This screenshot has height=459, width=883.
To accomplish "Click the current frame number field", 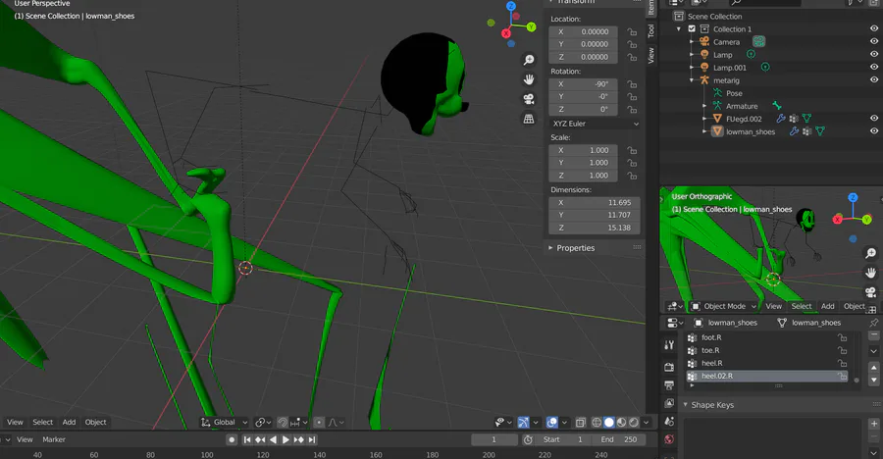I will coord(493,439).
